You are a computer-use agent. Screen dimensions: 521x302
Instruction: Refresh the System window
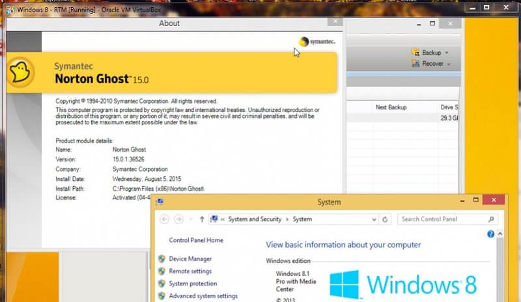point(385,219)
